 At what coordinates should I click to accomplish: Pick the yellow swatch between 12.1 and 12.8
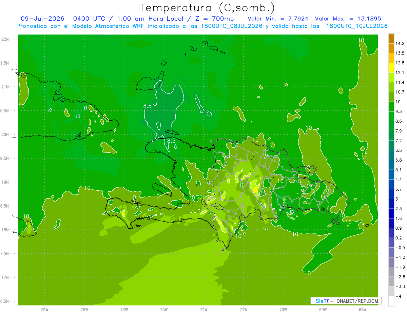click(391, 68)
